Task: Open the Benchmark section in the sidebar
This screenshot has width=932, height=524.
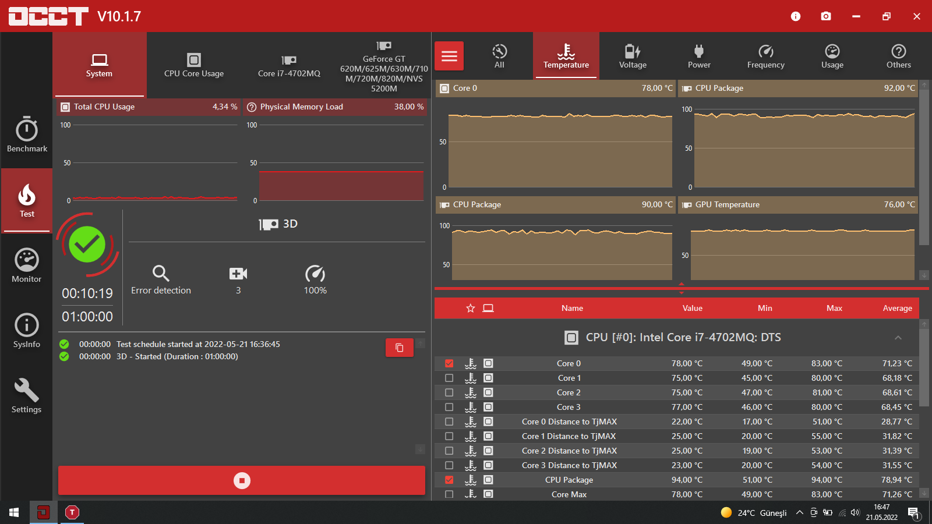Action: [x=27, y=134]
